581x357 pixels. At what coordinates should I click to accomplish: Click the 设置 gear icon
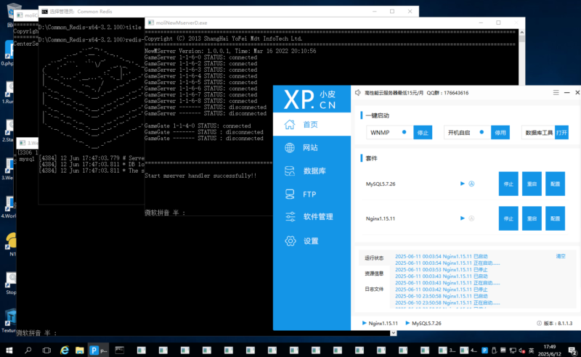point(290,241)
